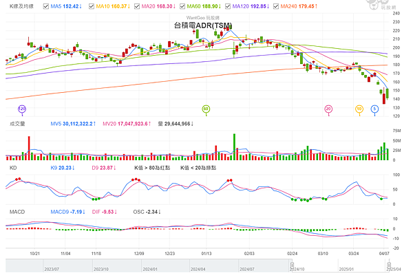Click the K值 < 20為綠點 legend text
Viewport: 413px width, 273px height.
[198, 168]
